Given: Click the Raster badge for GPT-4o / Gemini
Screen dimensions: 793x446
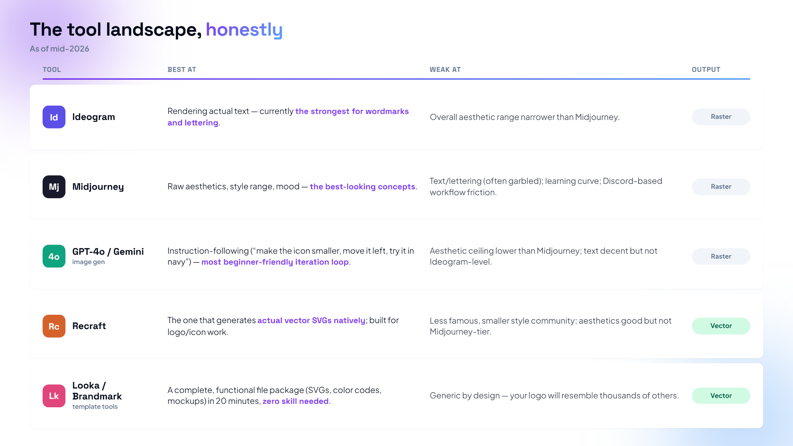Looking at the screenshot, I should coord(721,256).
